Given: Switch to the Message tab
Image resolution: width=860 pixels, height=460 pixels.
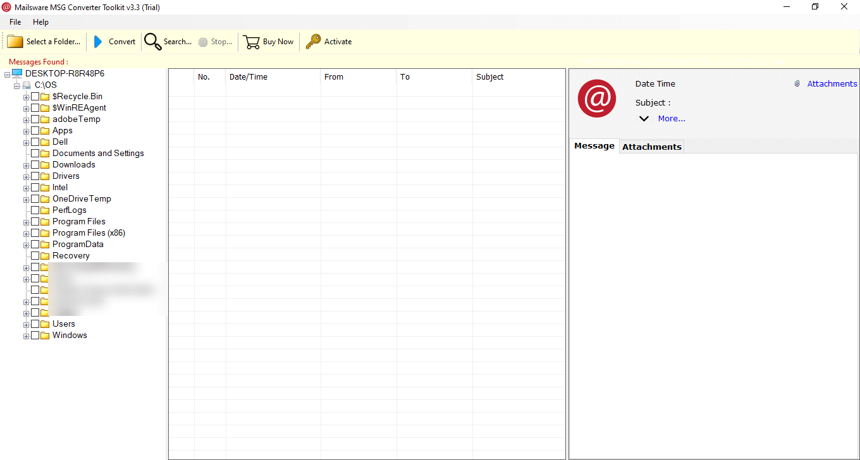Looking at the screenshot, I should point(594,146).
